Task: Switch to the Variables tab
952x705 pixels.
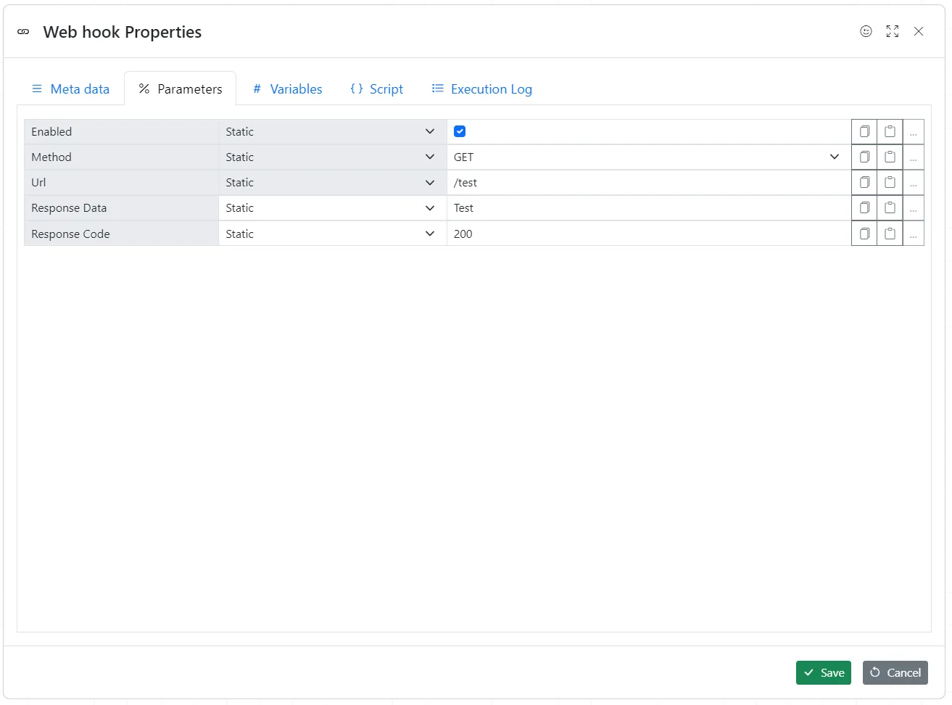Action: tap(287, 88)
